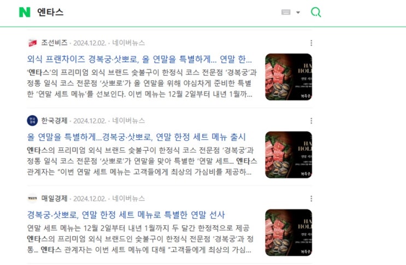Viewport: 406px width, 265px height.
Task: Click the 매일경제 article thumbnail image
Action: pos(289,233)
